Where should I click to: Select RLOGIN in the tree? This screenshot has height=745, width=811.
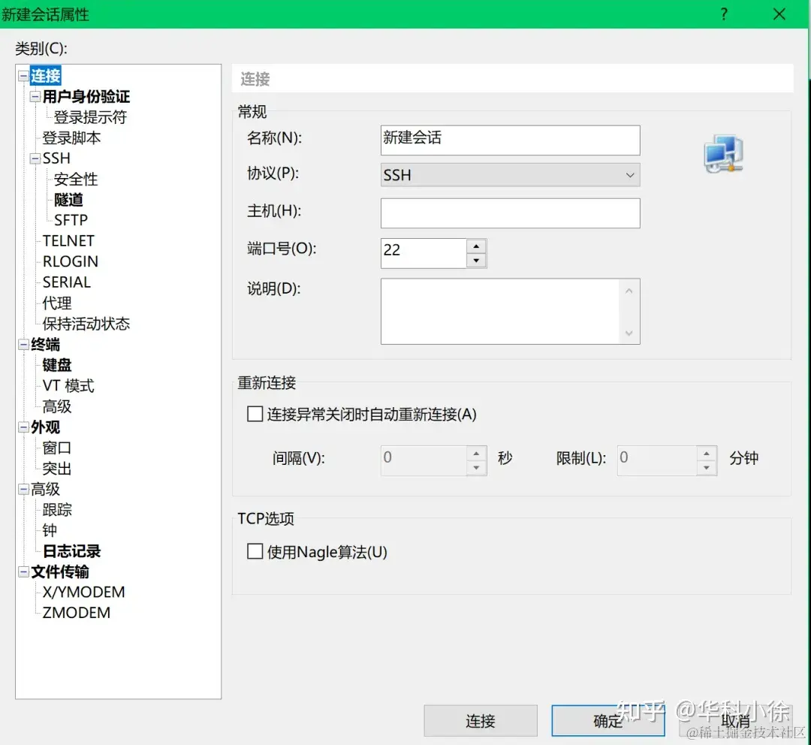71,262
